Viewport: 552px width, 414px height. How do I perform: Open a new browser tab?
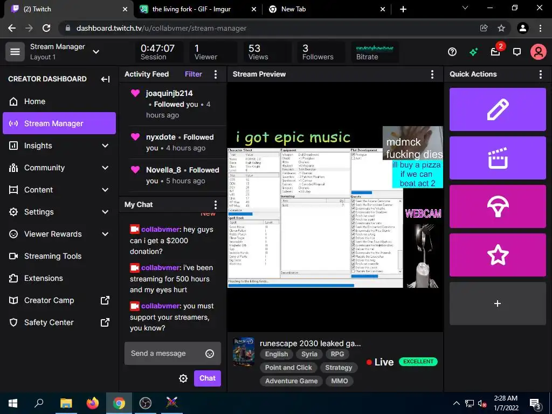coord(403,9)
